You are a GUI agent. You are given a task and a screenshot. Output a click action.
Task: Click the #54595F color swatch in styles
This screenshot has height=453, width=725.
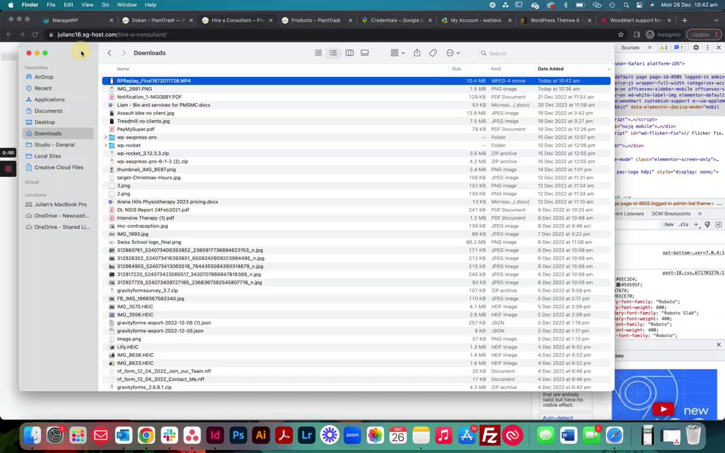click(618, 285)
